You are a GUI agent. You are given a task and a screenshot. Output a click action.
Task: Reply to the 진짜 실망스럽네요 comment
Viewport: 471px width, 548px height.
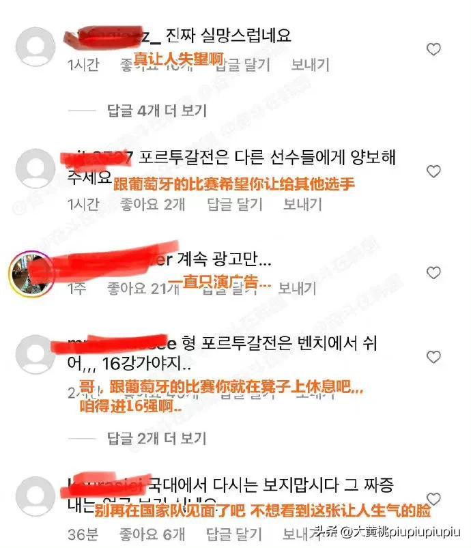tap(243, 65)
